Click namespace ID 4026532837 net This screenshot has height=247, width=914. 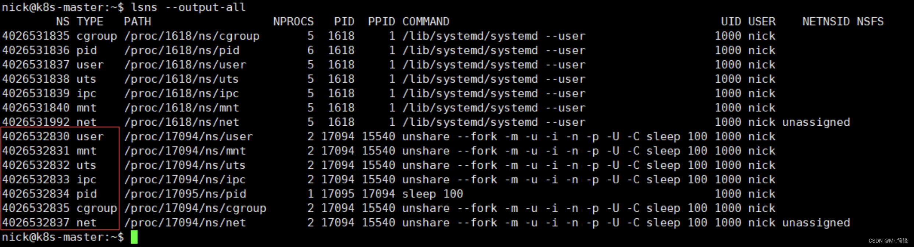pyautogui.click(x=36, y=222)
